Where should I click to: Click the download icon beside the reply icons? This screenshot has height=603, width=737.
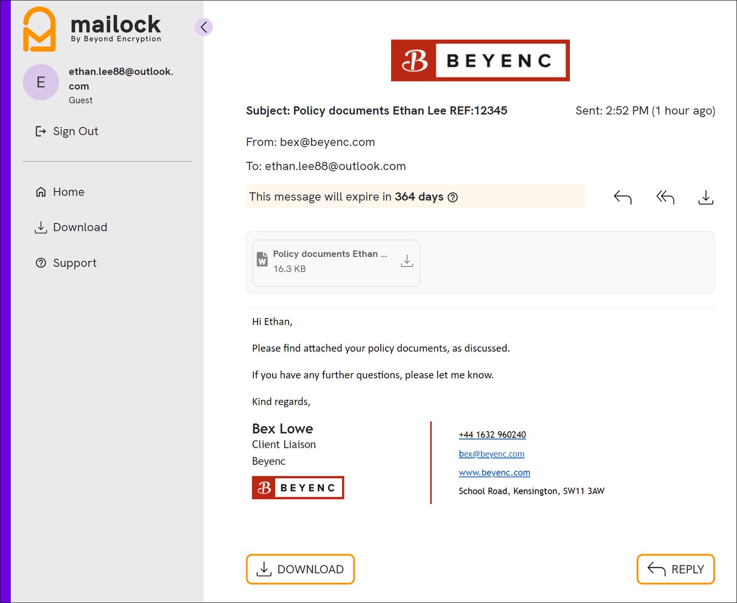(x=706, y=197)
